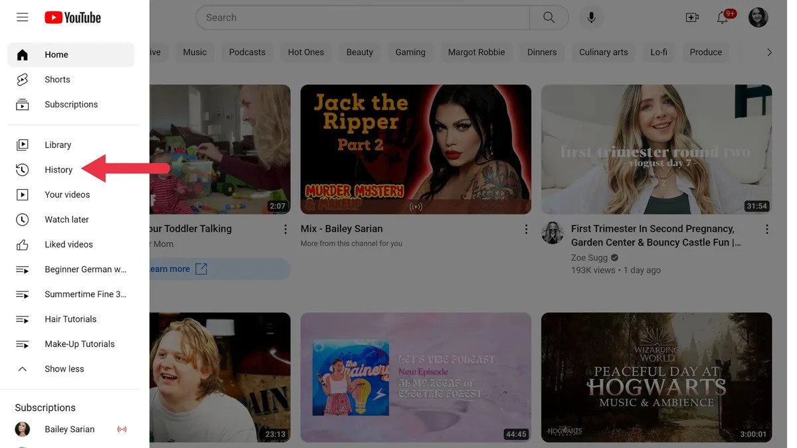Select the Podcasts filter chip
This screenshot has height=448, width=797.
(247, 52)
